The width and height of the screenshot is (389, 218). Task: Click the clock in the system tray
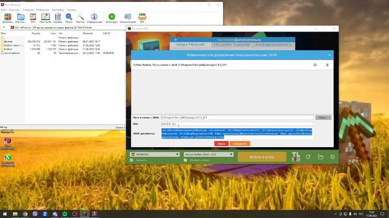click(371, 214)
